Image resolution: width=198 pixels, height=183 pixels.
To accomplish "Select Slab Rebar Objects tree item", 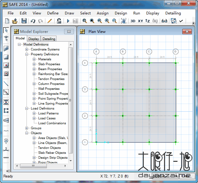I will (52, 153).
